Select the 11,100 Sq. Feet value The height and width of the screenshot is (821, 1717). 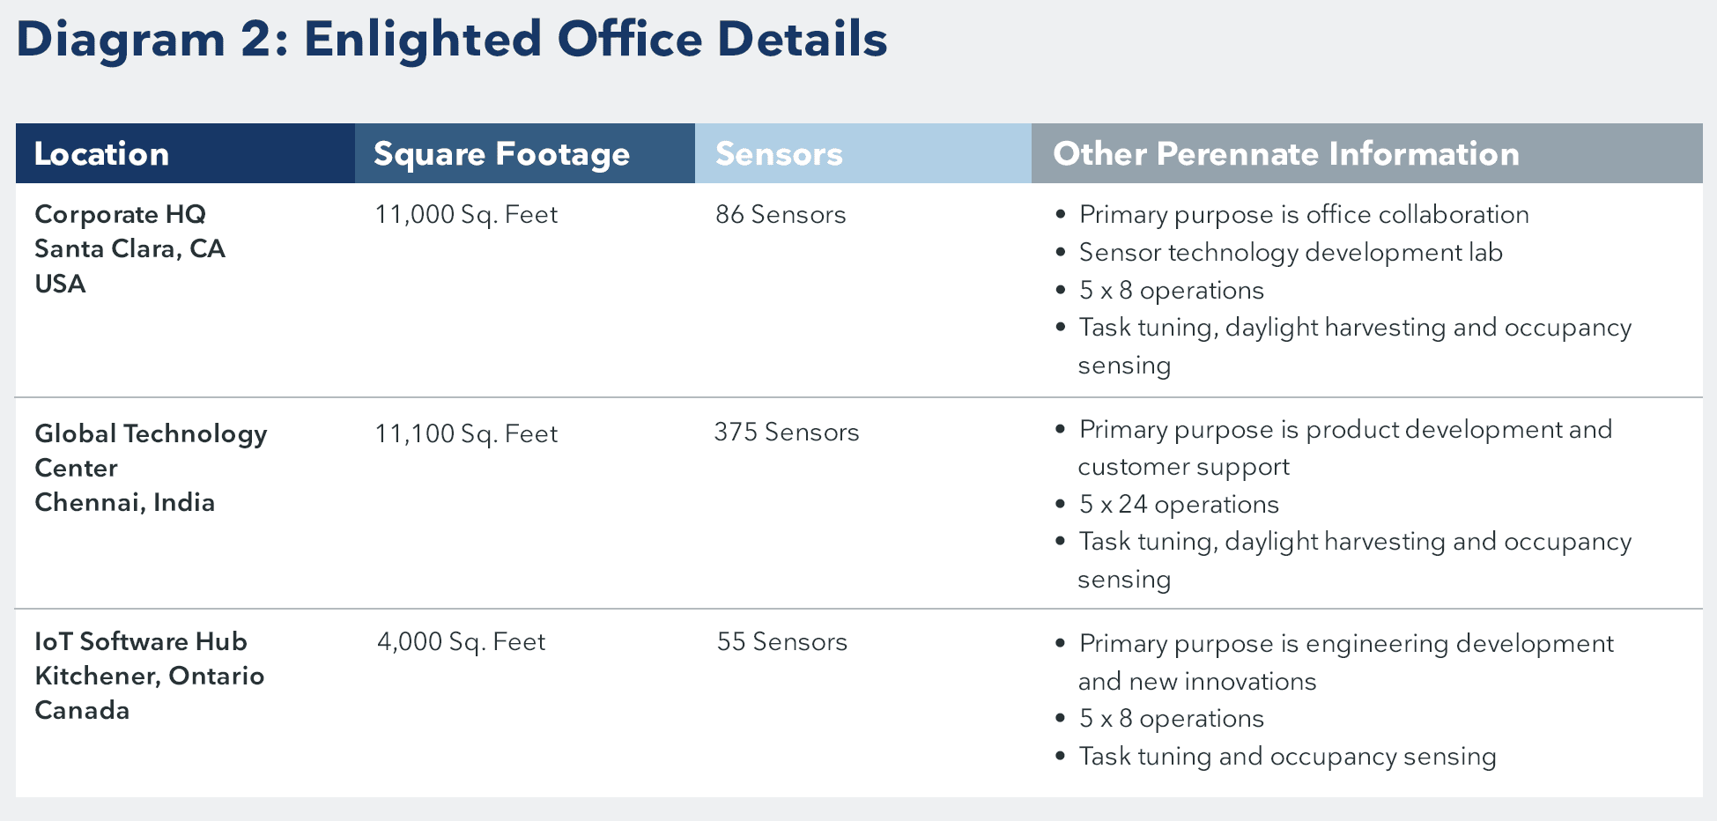point(466,434)
